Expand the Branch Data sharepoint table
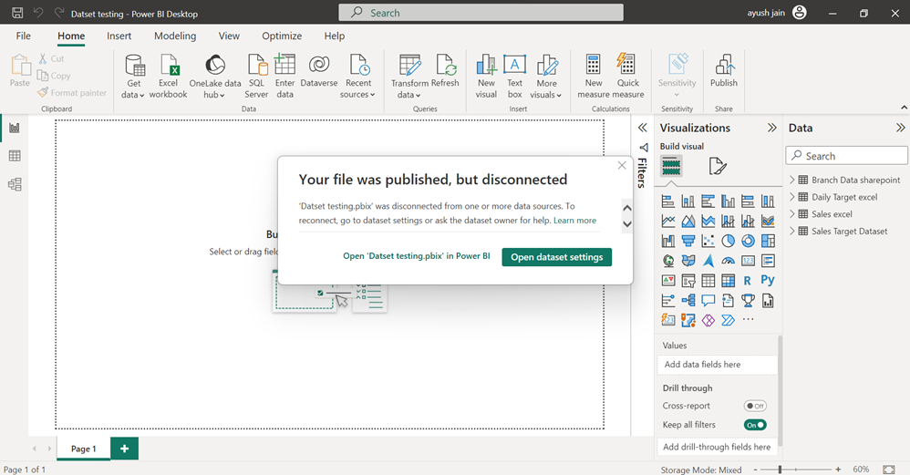910x475 pixels. 792,180
